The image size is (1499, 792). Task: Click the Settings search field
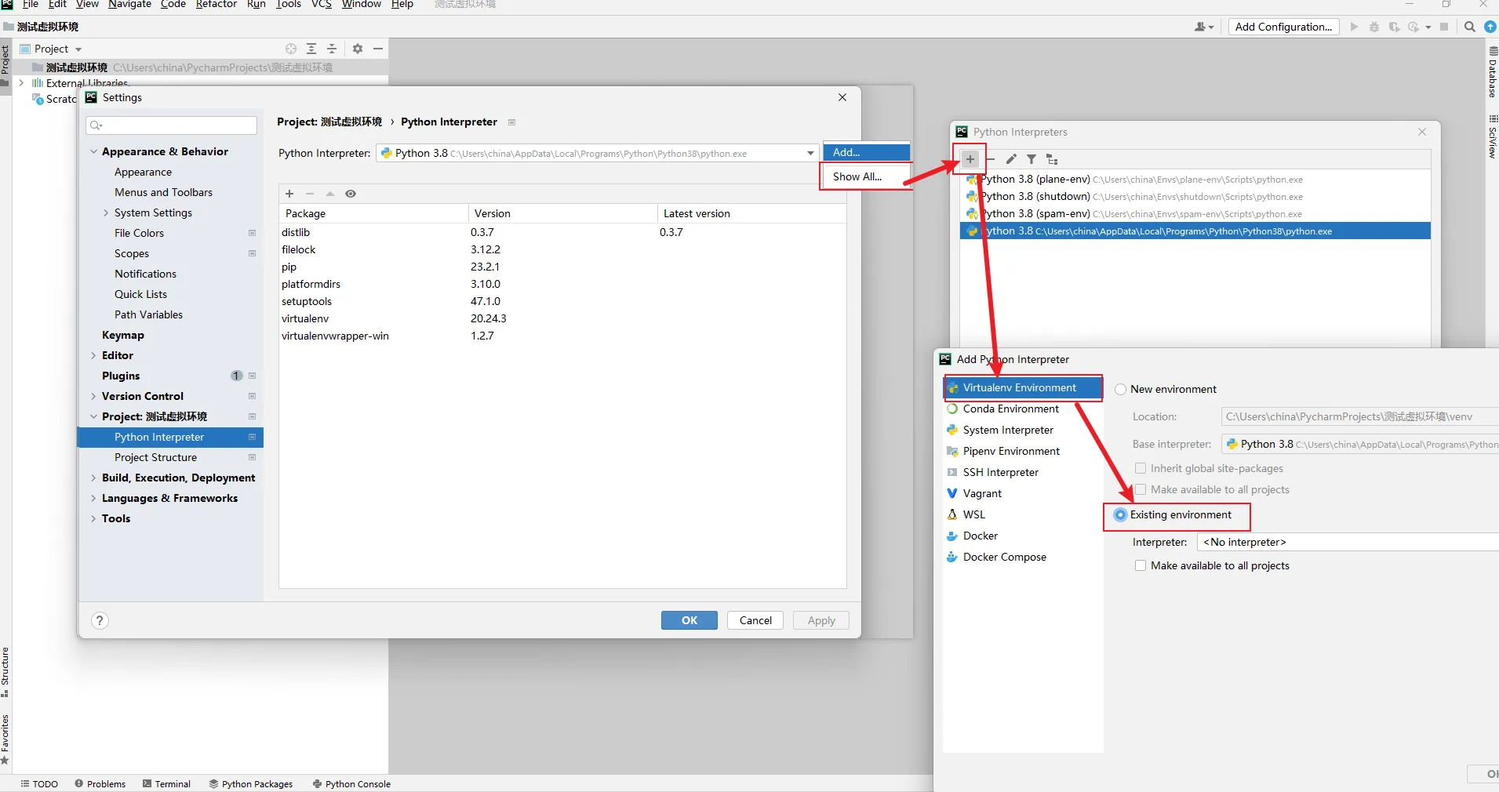[172, 125]
